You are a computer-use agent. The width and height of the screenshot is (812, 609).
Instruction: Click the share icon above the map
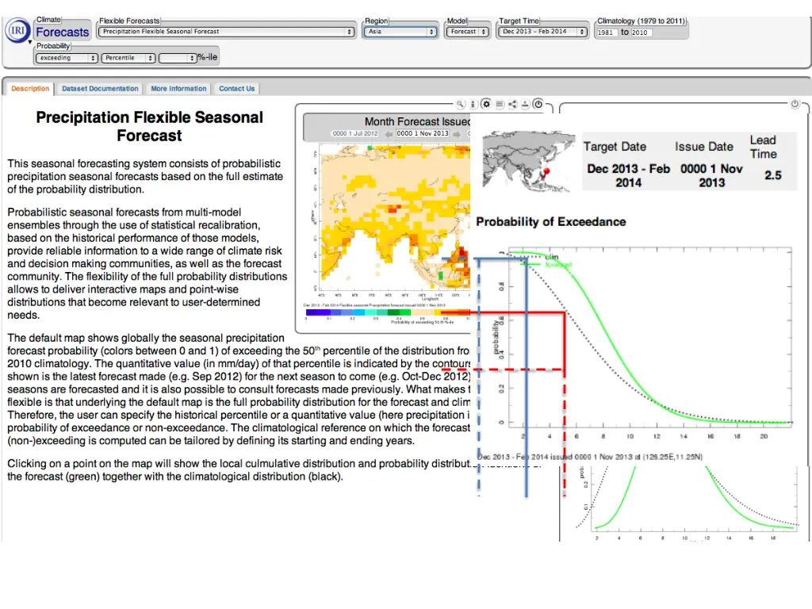[512, 104]
